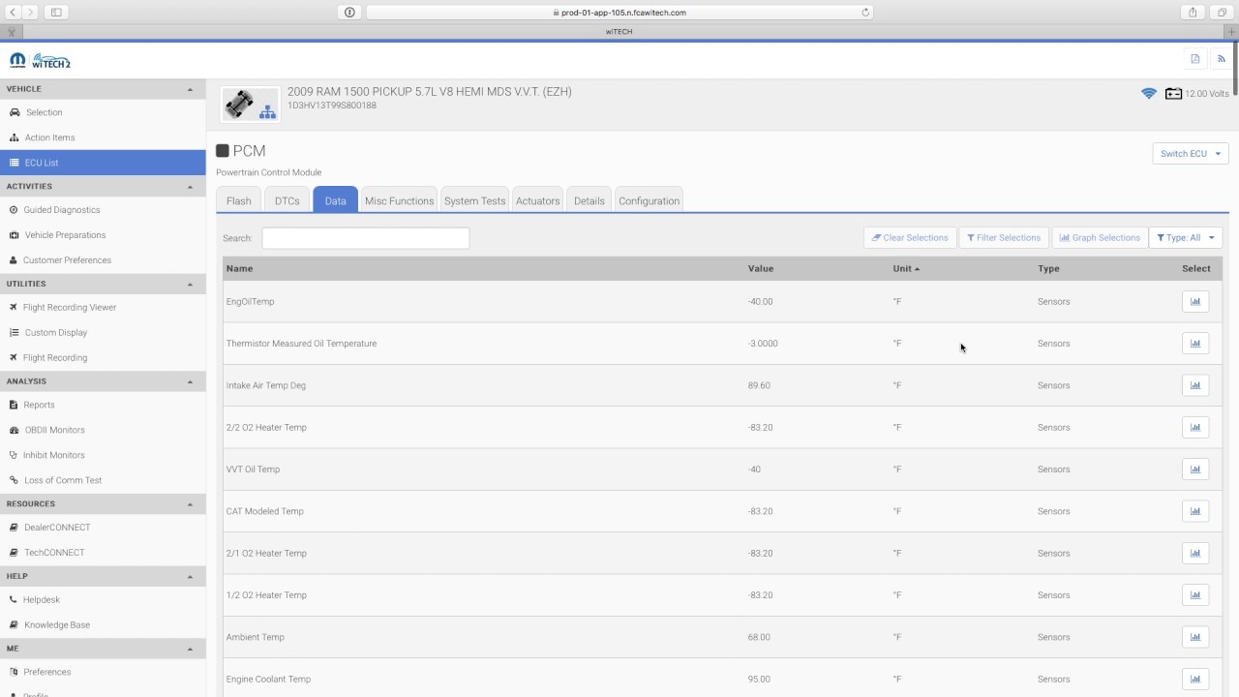Switch to the Flash tab
This screenshot has width=1239, height=697.
click(238, 200)
